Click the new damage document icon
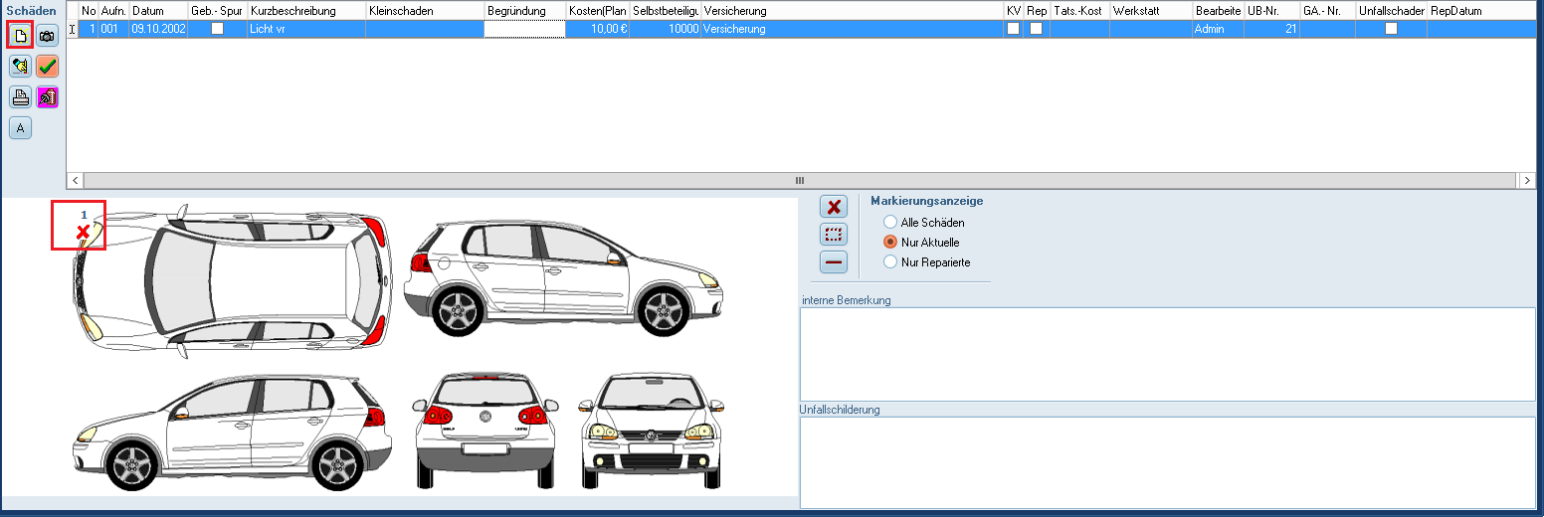1544x517 pixels. [x=20, y=35]
